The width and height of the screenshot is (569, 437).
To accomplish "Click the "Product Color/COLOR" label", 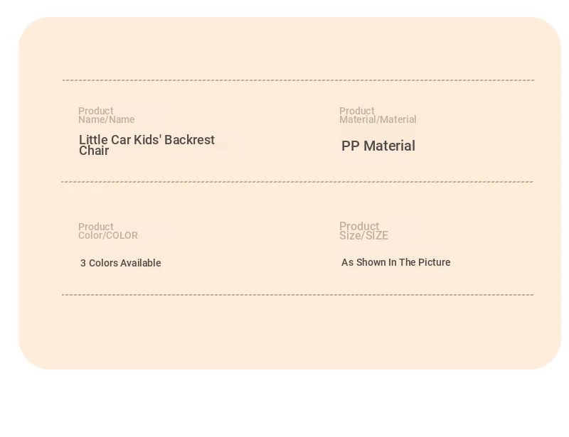I will 107,231.
